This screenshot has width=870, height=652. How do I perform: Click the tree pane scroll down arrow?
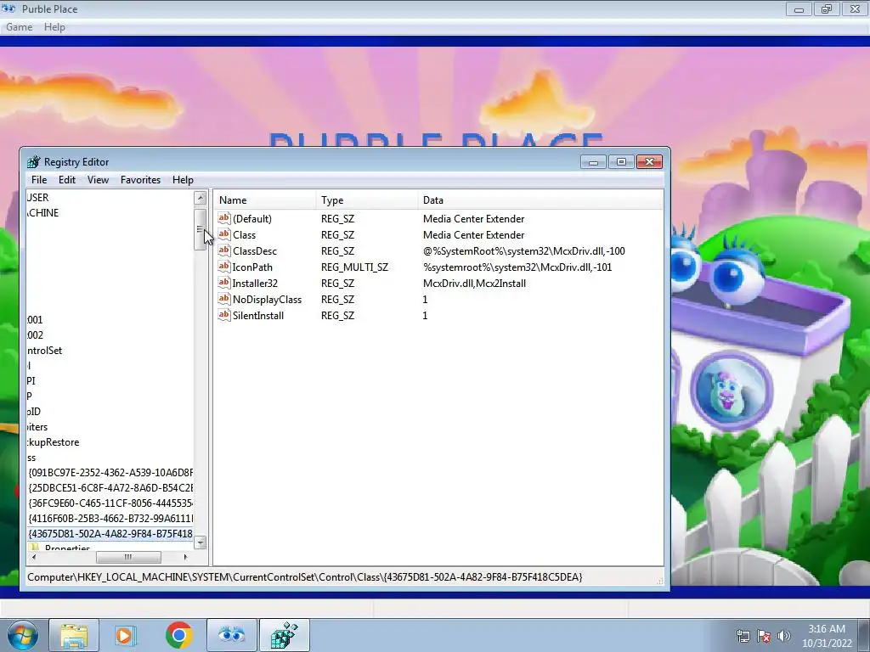[x=201, y=542]
